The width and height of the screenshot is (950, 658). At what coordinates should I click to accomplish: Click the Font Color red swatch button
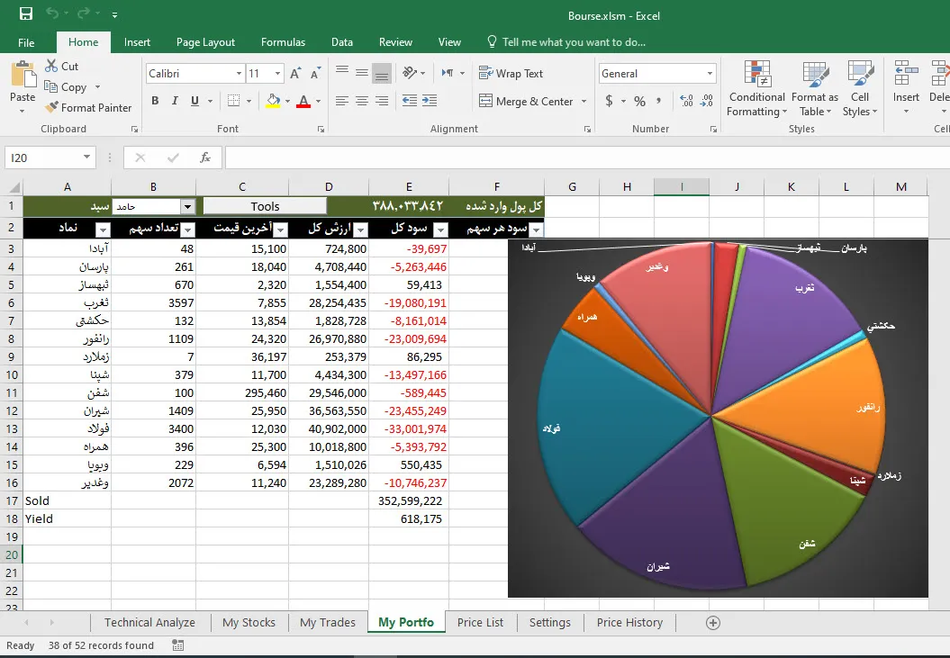pos(303,101)
